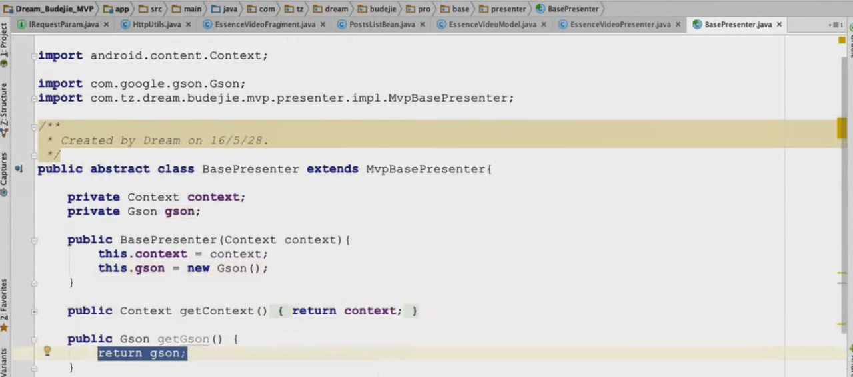Close the EssenceVideoModel.java tab
This screenshot has height=377, width=853.
point(544,25)
